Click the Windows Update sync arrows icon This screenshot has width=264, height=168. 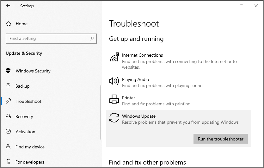tap(114, 118)
